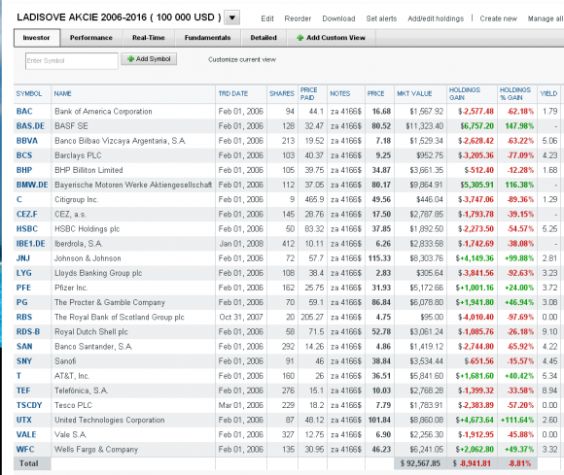This screenshot has width=564, height=475.
Task: Open the LYG symbol link
Action: [23, 273]
